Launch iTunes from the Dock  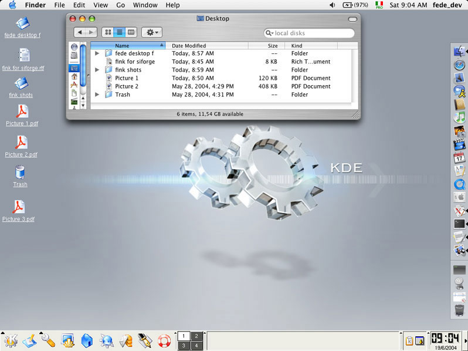point(459,118)
